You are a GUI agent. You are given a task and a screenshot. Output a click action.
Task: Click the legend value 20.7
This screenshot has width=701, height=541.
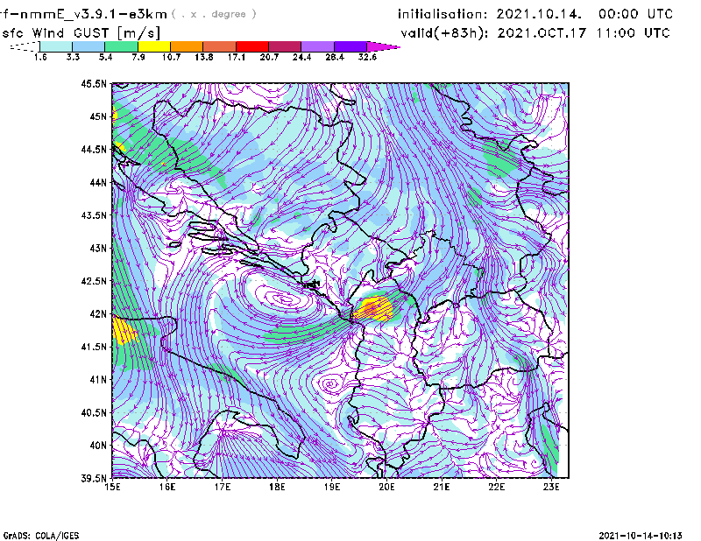269,57
